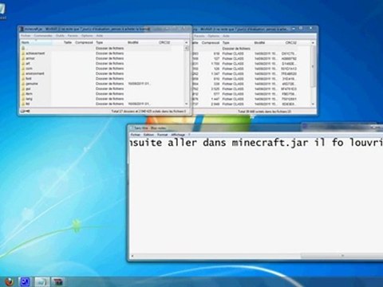Click the Notepad window title bar
This screenshot has width=383, height=287.
215,128
